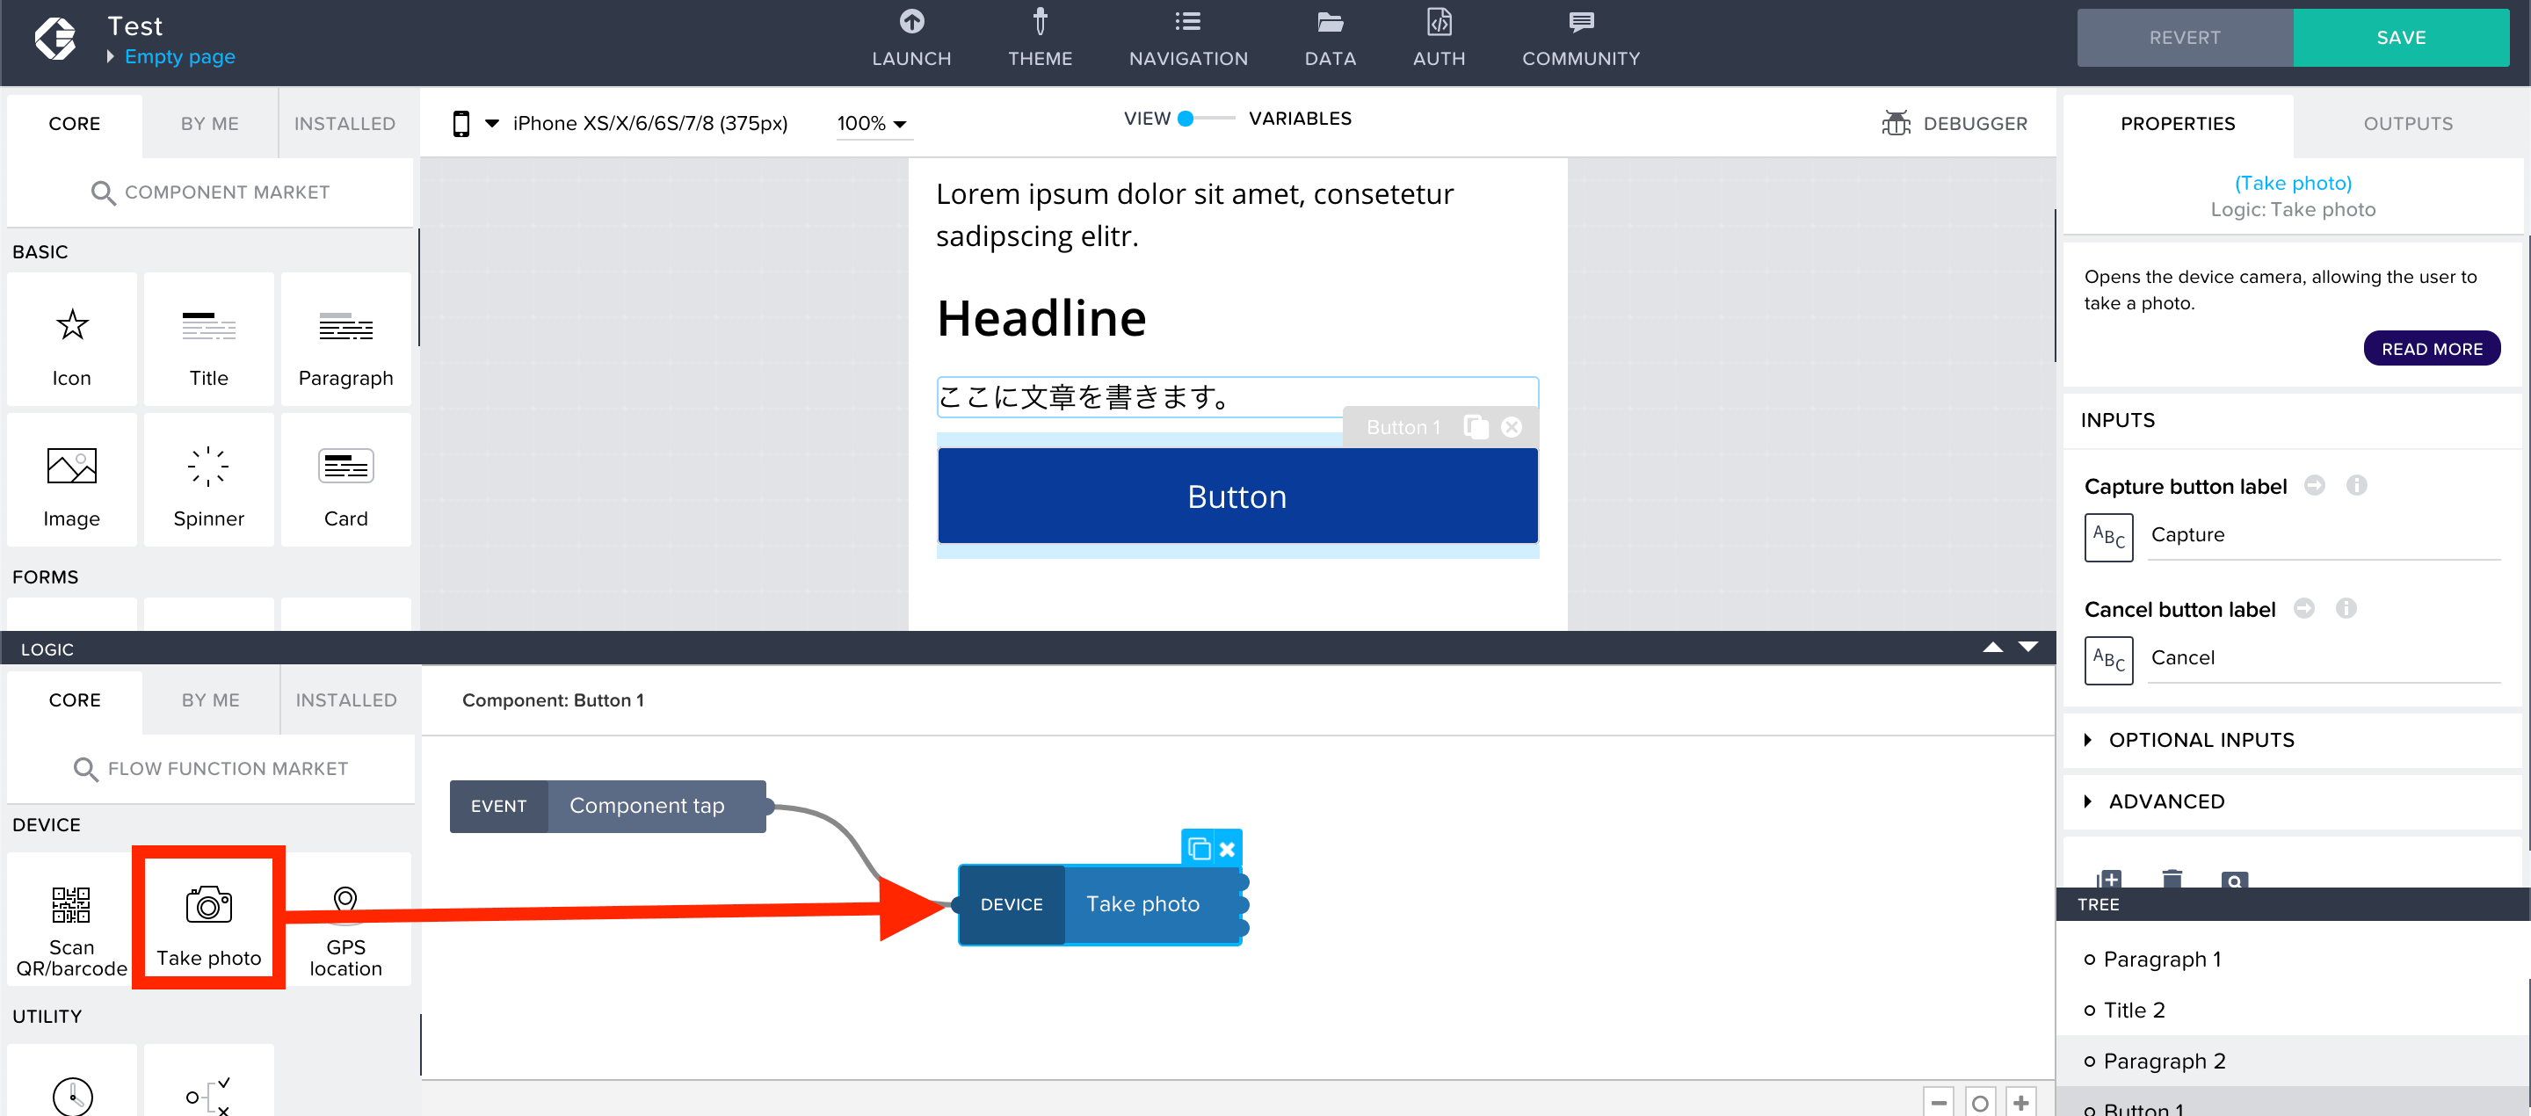
Task: Click the text input field with Japanese text
Action: (1235, 397)
